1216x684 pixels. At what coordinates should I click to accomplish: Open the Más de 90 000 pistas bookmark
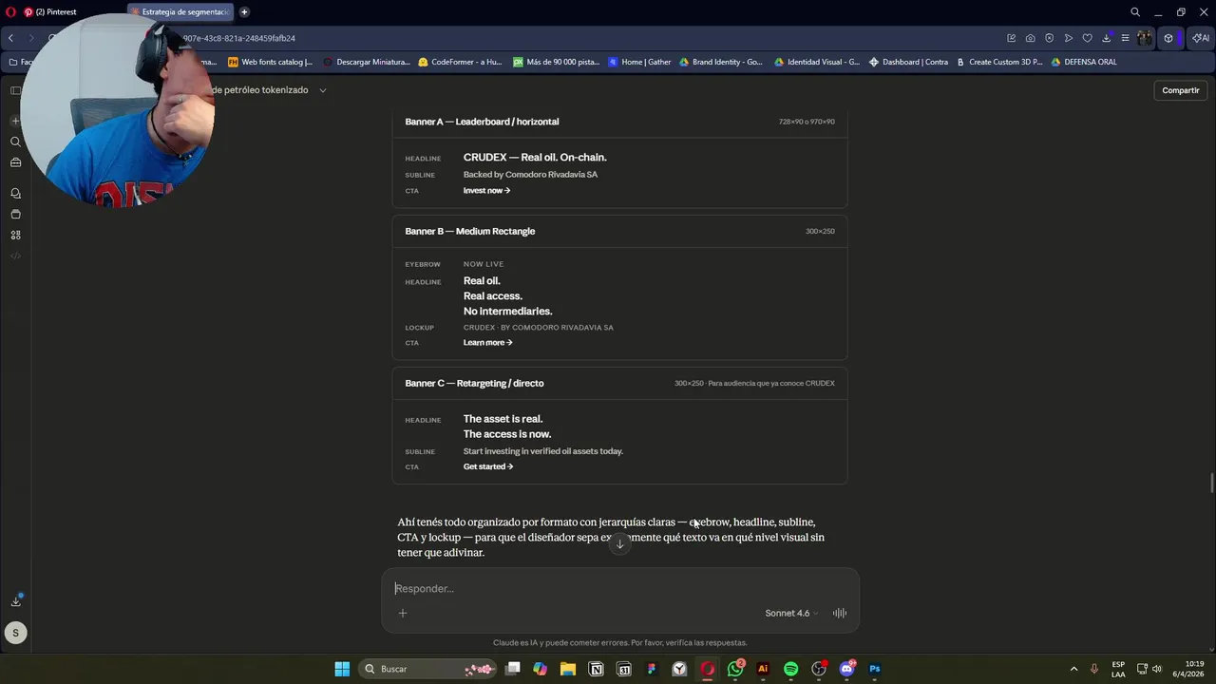tap(557, 62)
